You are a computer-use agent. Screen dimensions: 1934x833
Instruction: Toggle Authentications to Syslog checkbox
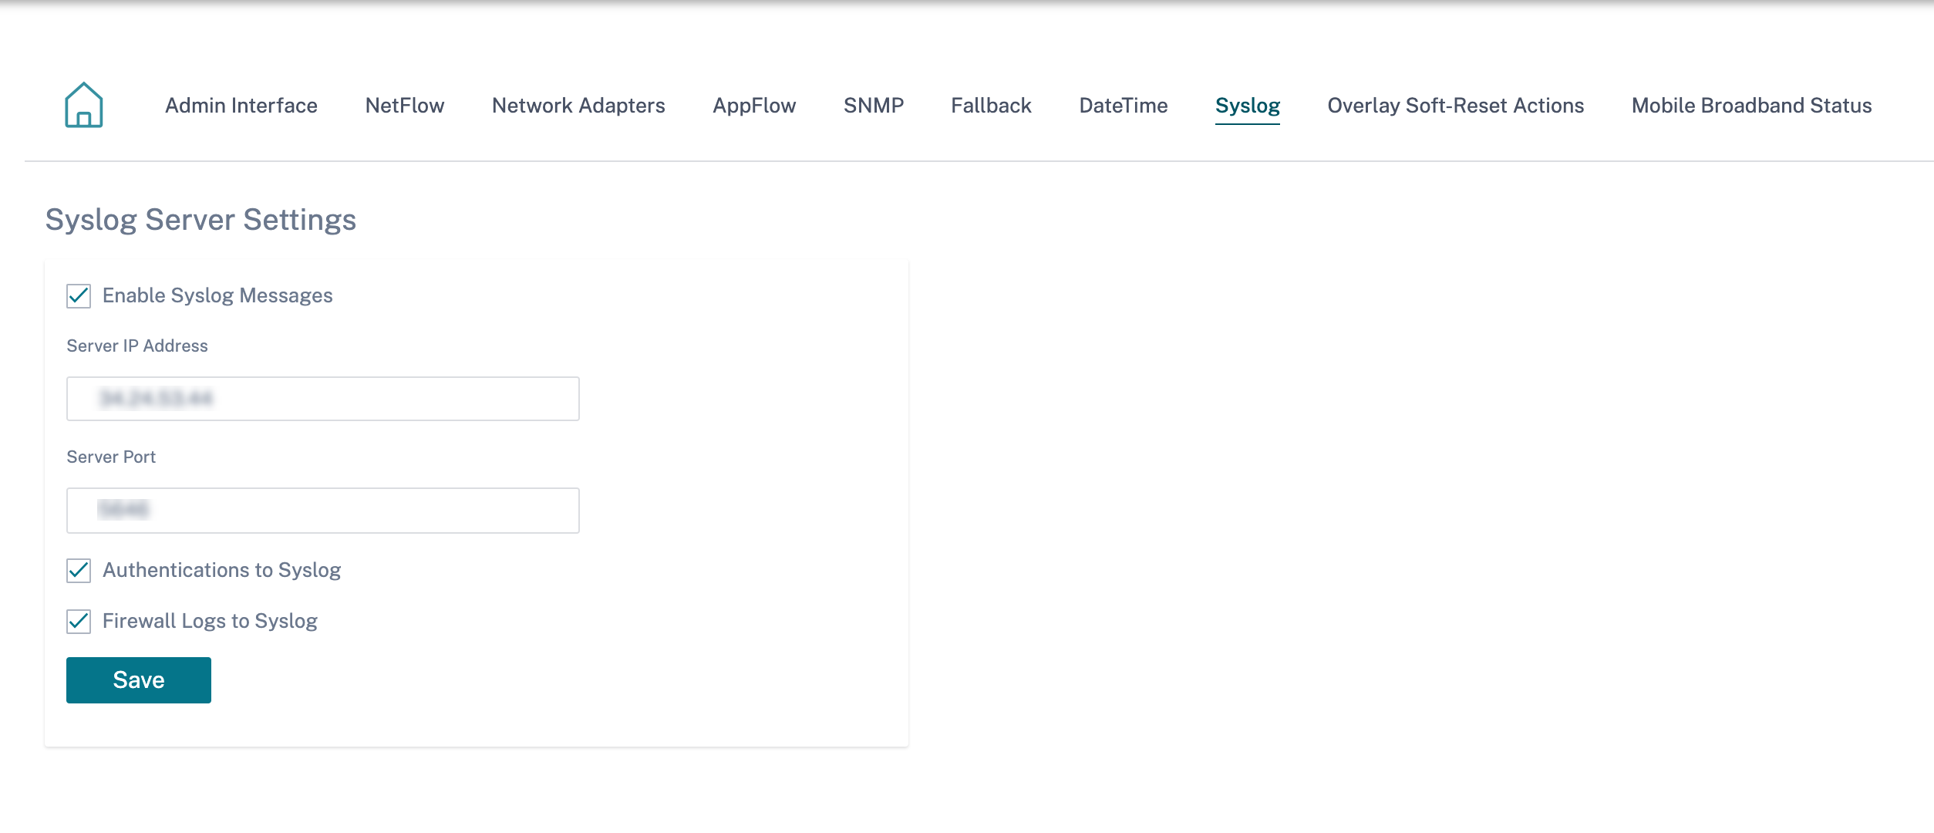coord(79,571)
